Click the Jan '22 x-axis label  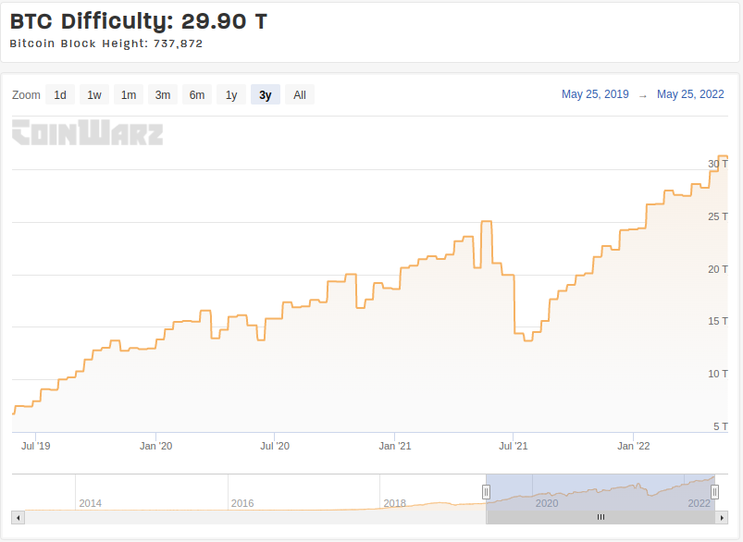click(634, 446)
